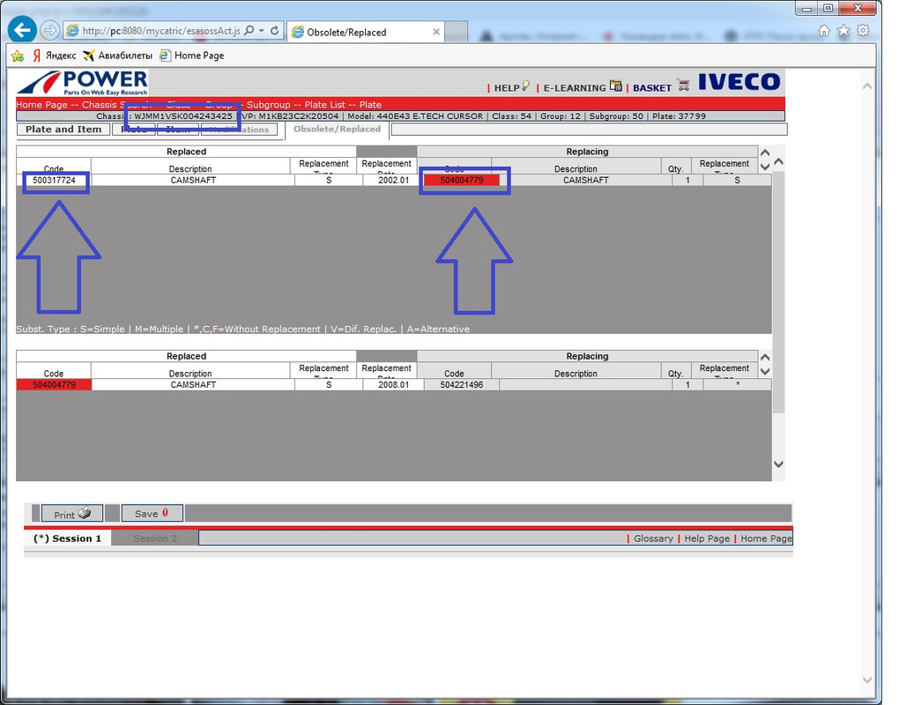Click the browser page scroll-up arrow
The width and height of the screenshot is (914, 705).
coord(867,86)
